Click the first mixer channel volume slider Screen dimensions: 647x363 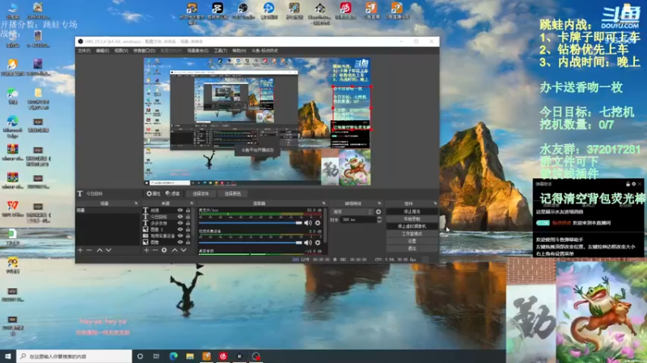click(x=251, y=223)
